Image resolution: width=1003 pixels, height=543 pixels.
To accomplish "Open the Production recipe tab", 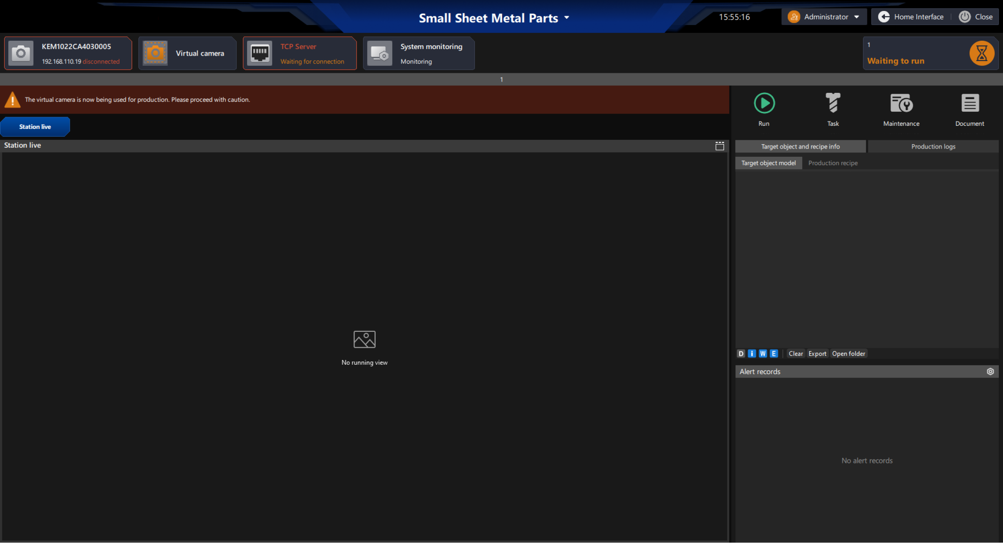I will pos(832,163).
